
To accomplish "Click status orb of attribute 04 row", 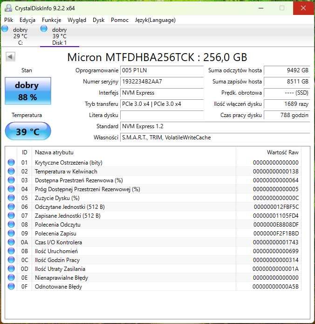I will point(11,189).
